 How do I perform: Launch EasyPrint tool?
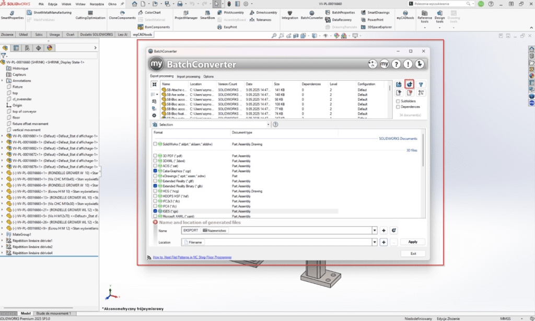pos(227,27)
